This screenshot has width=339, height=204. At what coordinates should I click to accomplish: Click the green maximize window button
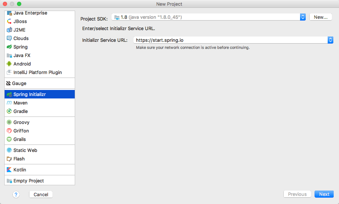(x=19, y=4)
